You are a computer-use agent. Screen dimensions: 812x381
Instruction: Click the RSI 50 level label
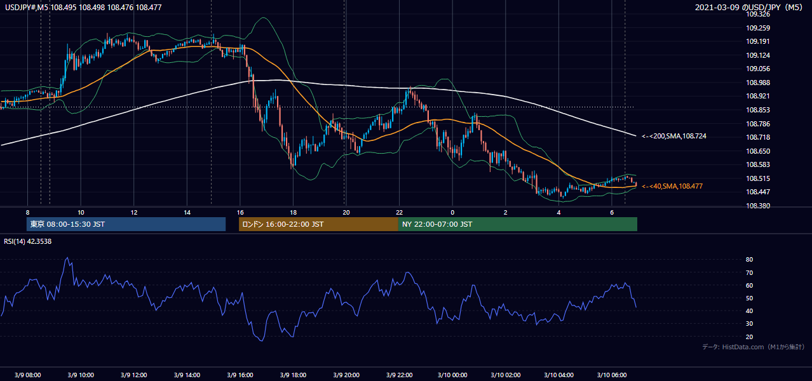(750, 298)
